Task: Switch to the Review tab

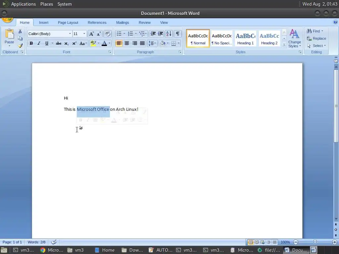Action: (145, 22)
